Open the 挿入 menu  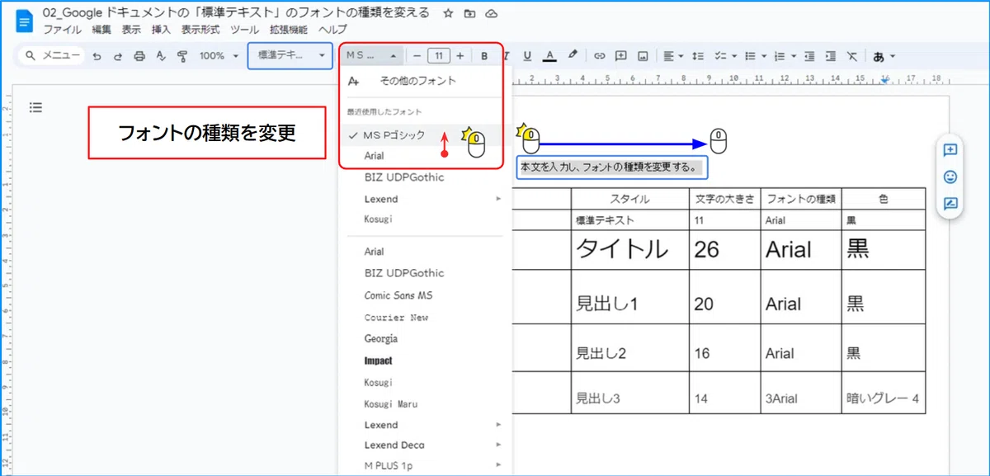161,30
